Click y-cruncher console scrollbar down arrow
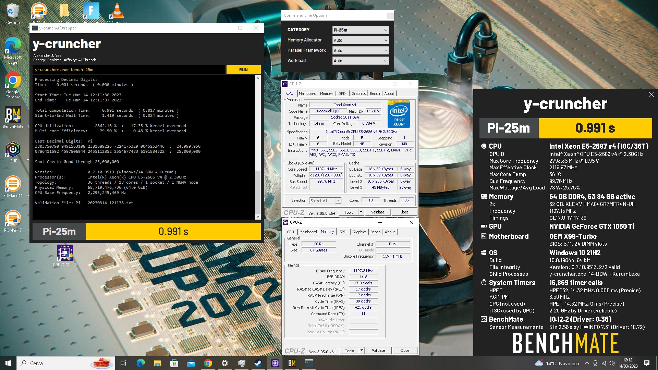 click(258, 217)
